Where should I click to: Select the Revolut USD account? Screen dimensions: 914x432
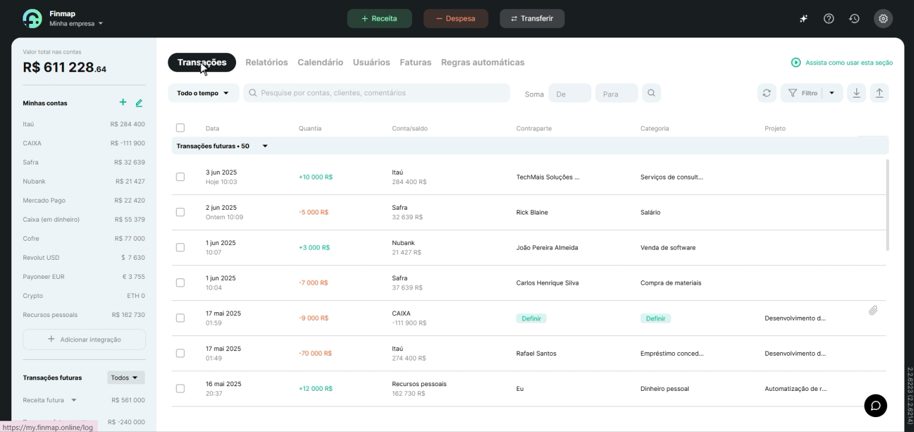point(84,258)
